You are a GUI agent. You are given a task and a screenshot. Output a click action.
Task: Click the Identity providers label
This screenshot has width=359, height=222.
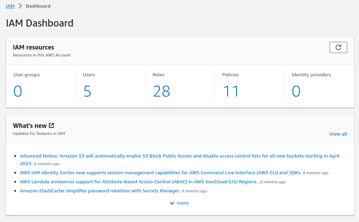311,75
